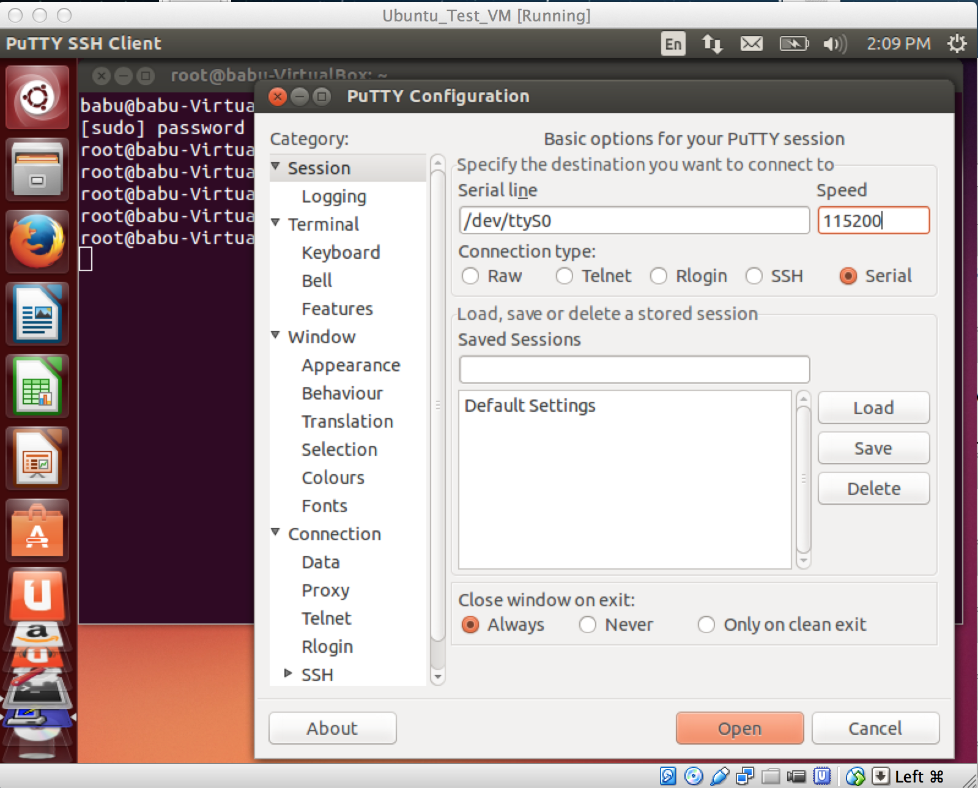Click the VirtualBox CPU virtualization status icon
This screenshot has height=788, width=978.
pyautogui.click(x=822, y=776)
